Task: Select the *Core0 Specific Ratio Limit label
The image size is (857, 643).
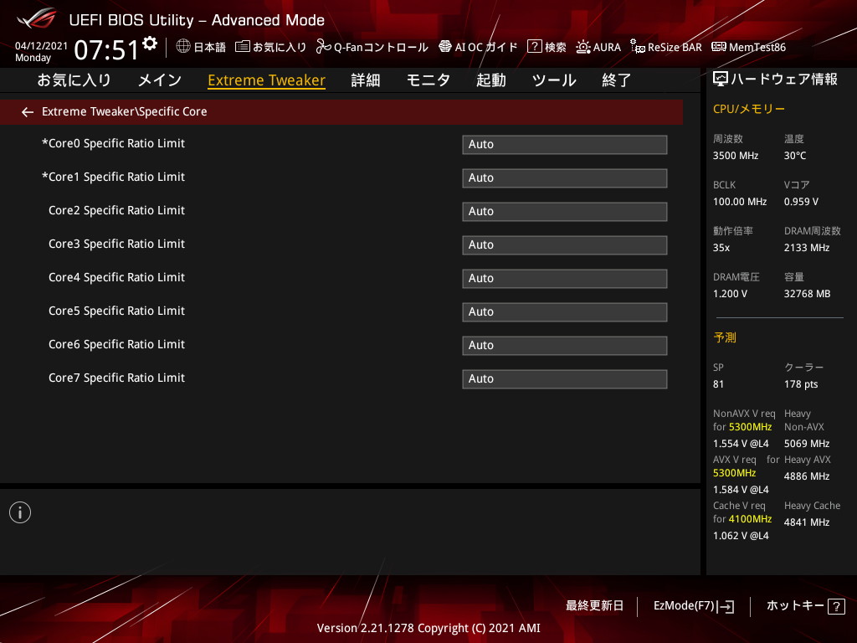Action: [x=113, y=143]
